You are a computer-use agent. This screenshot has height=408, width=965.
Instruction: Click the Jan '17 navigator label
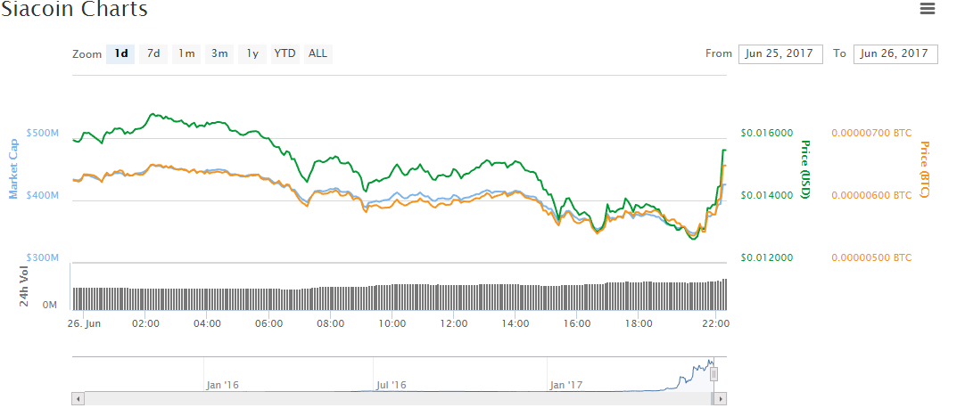(566, 385)
